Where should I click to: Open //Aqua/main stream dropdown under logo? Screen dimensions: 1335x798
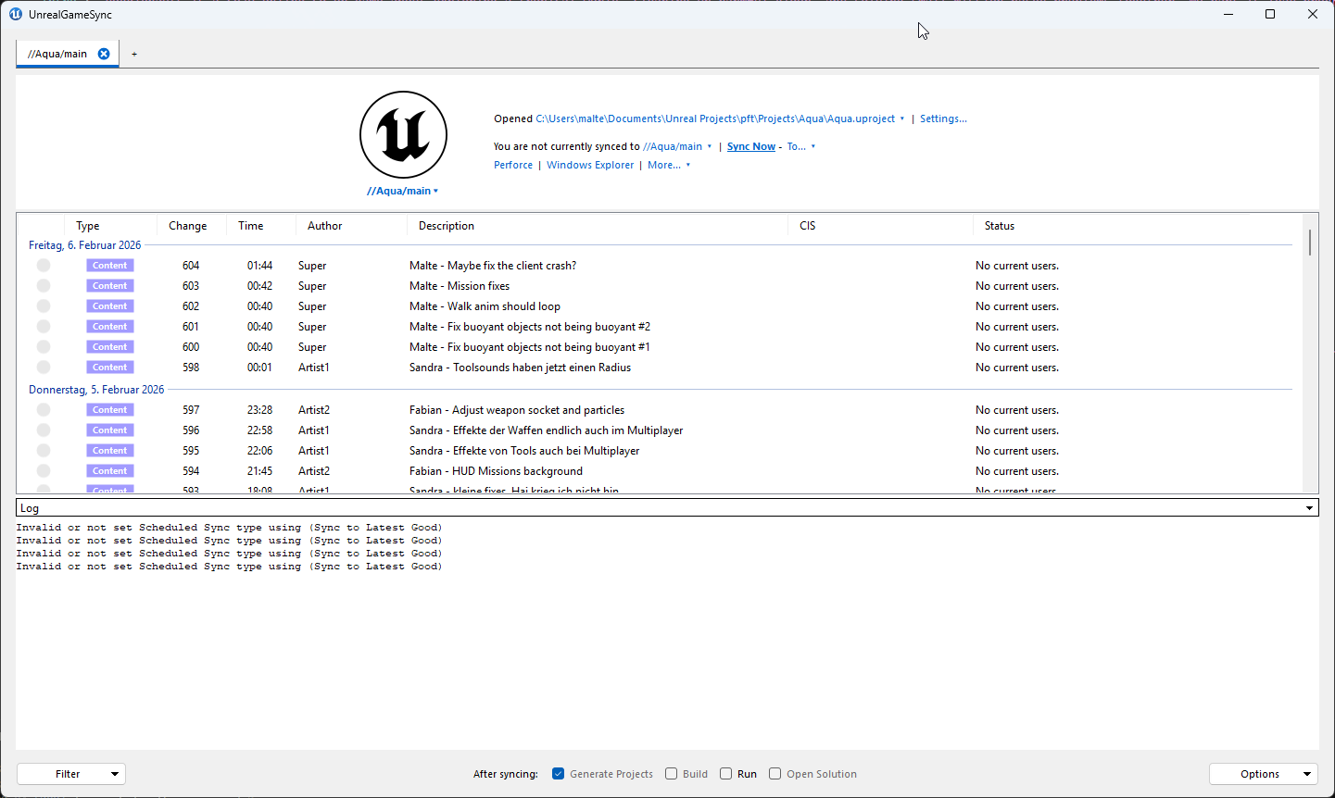click(x=403, y=192)
